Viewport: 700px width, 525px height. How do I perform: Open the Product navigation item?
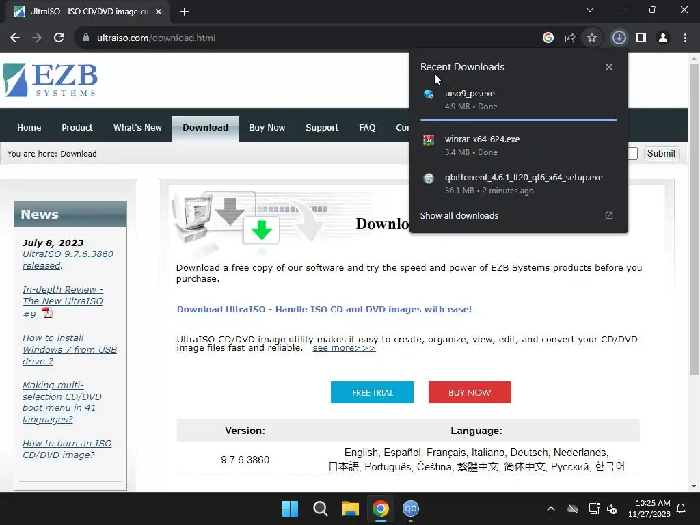pyautogui.click(x=77, y=128)
